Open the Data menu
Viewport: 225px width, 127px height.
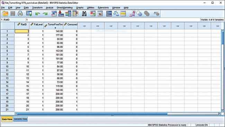26,8
